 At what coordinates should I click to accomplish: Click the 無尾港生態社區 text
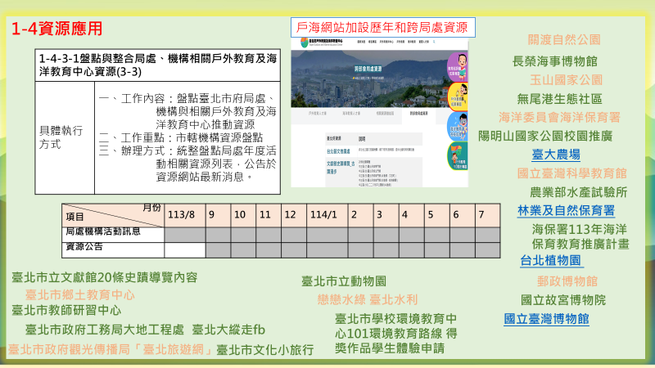pos(559,99)
